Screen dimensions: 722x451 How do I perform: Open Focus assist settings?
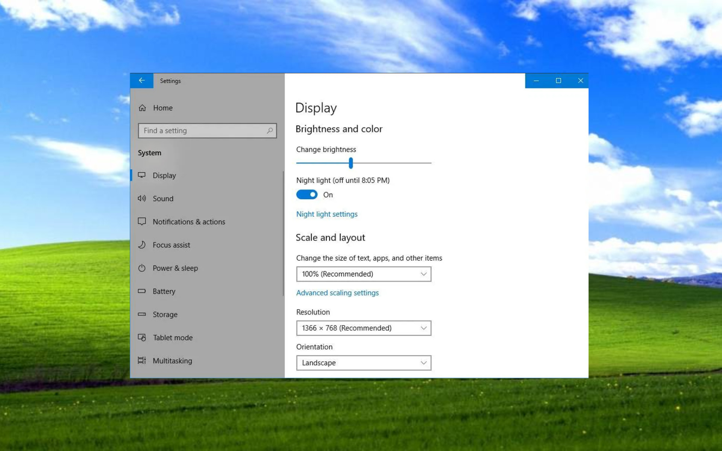coord(171,245)
